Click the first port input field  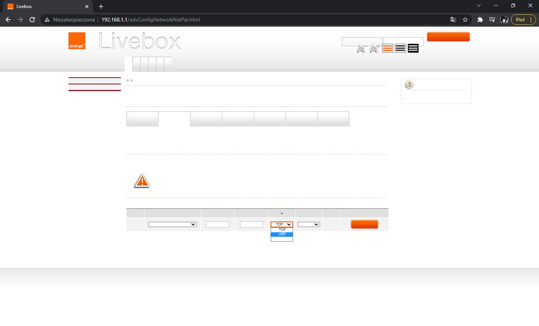pyautogui.click(x=217, y=224)
